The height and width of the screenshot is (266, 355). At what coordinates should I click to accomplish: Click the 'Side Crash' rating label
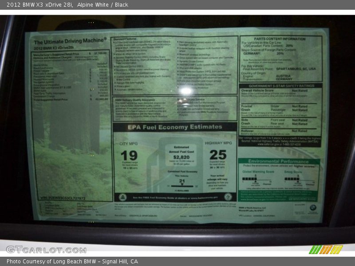coord(245,121)
